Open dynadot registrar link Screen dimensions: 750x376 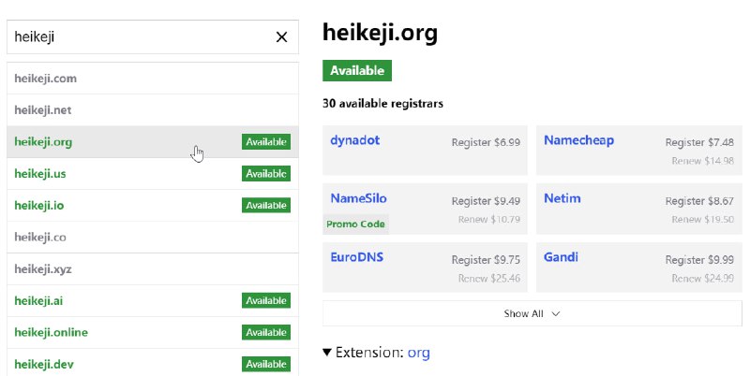(354, 140)
